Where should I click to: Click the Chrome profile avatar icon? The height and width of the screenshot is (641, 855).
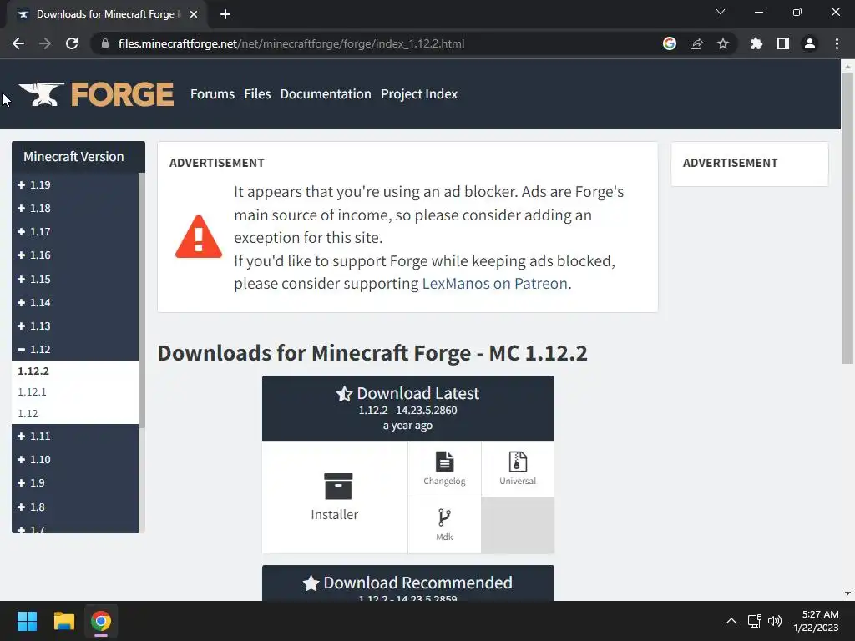[x=810, y=43]
